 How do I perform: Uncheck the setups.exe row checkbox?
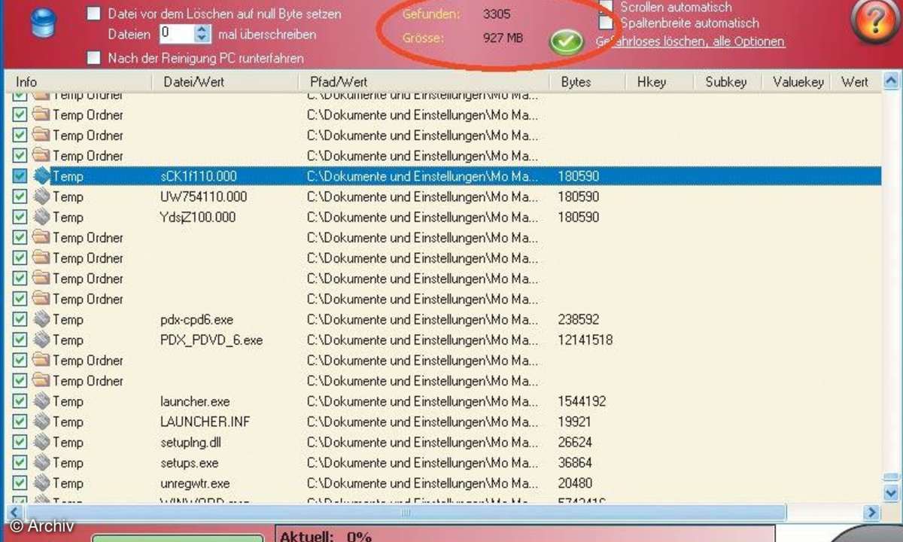click(x=20, y=462)
